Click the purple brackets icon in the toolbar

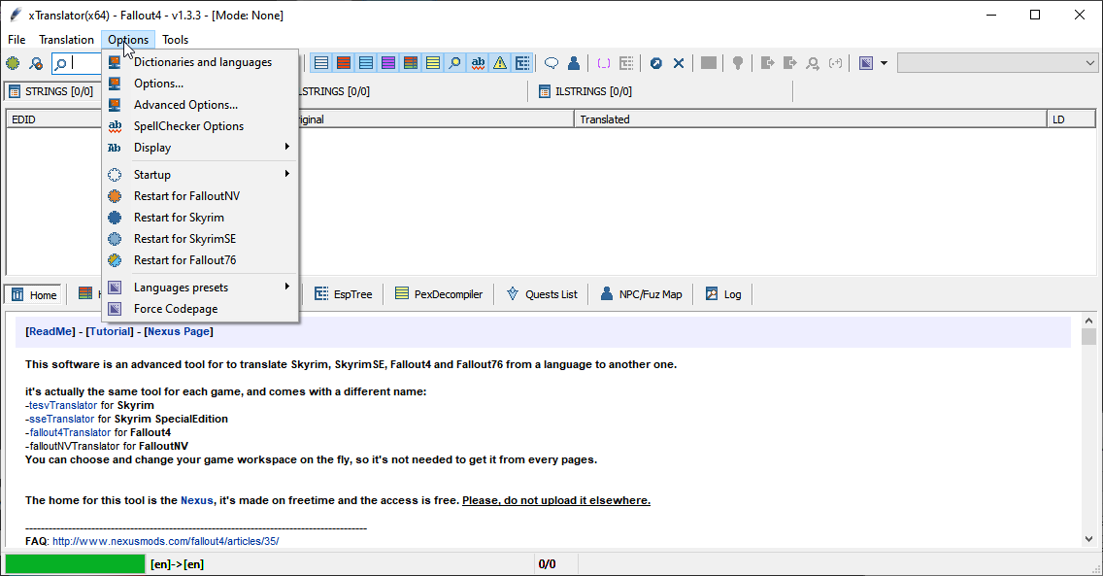click(604, 63)
